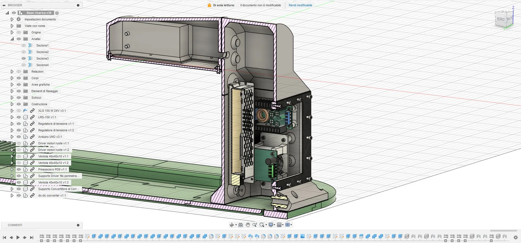Click the XLG 150 W 24V component icon
The height and width of the screenshot is (243, 521).
26,111
